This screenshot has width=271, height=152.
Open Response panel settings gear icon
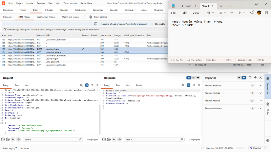(109, 140)
